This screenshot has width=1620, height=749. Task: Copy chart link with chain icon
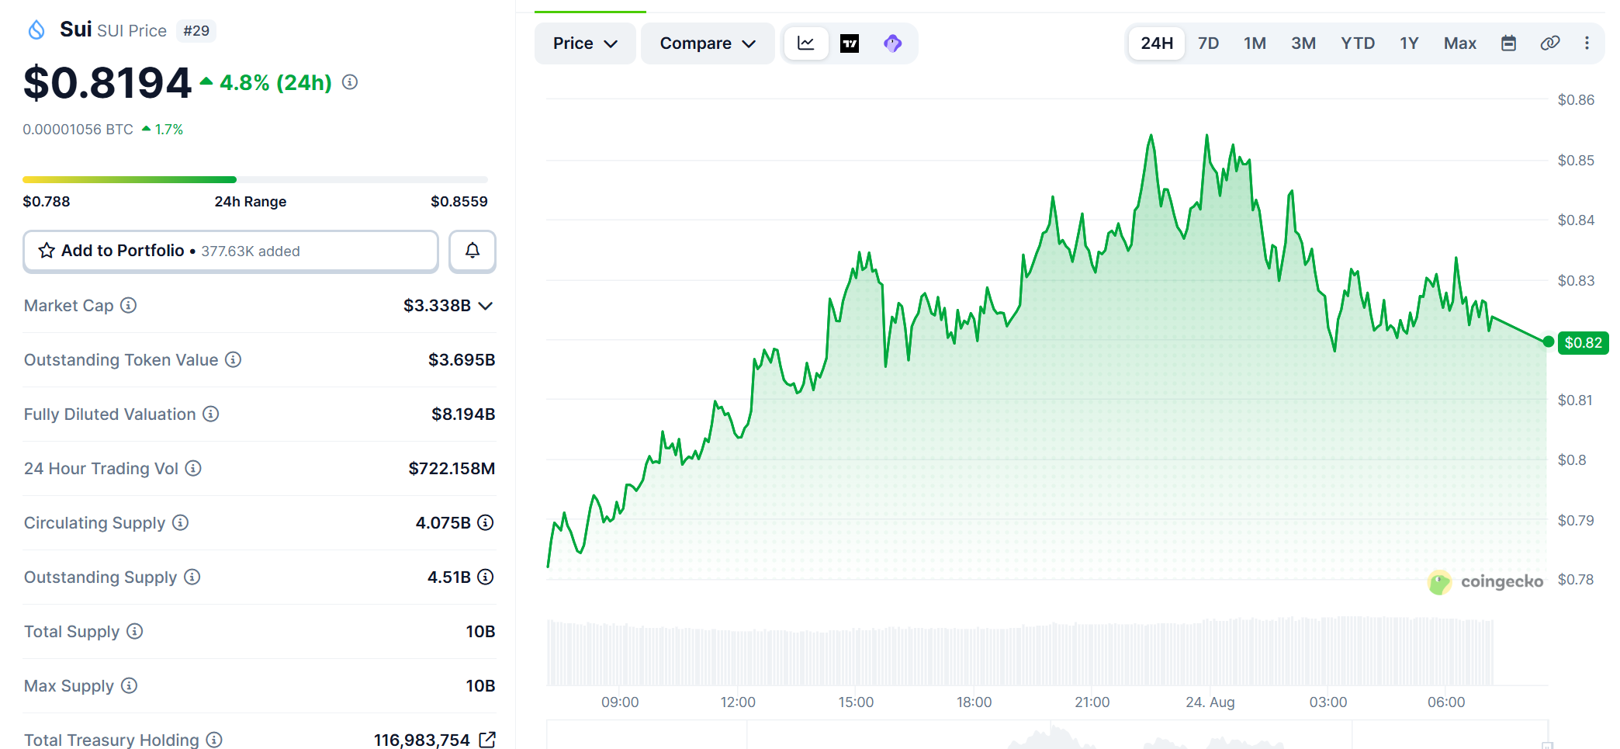coord(1549,43)
